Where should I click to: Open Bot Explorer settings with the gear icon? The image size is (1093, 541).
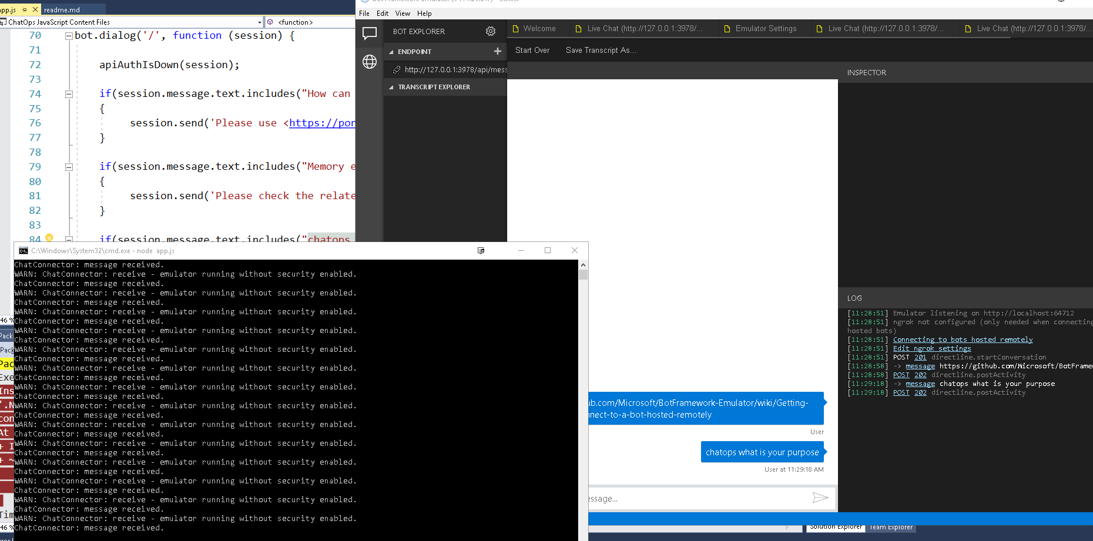click(x=491, y=31)
